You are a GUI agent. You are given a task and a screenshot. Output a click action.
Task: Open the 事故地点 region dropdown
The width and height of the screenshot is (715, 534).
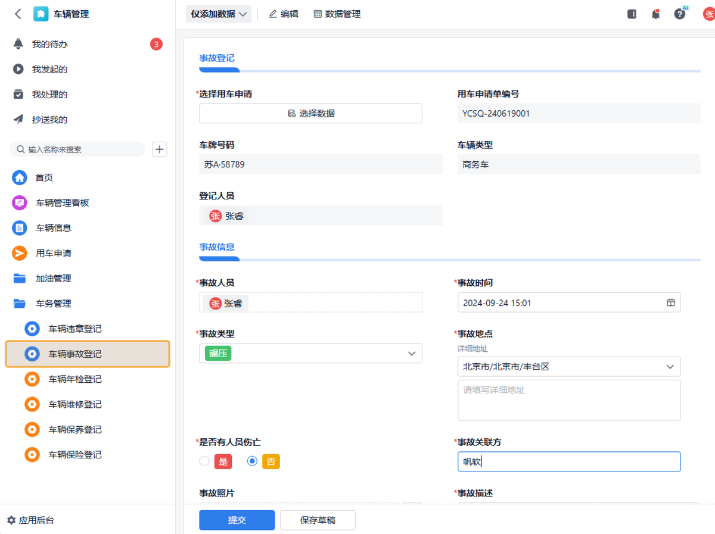[x=670, y=367]
